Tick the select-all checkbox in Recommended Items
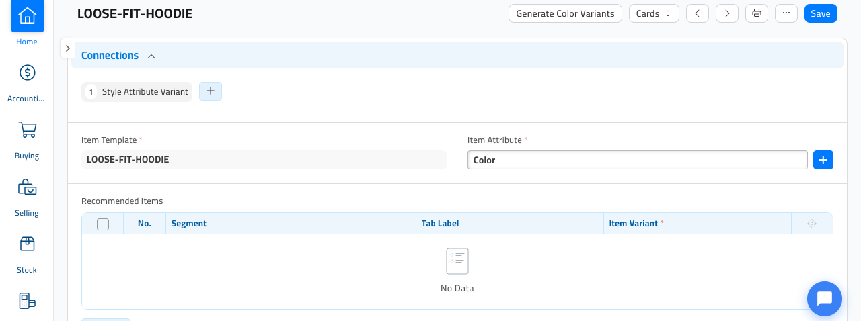Viewport: 861px width, 321px height. pyautogui.click(x=103, y=224)
